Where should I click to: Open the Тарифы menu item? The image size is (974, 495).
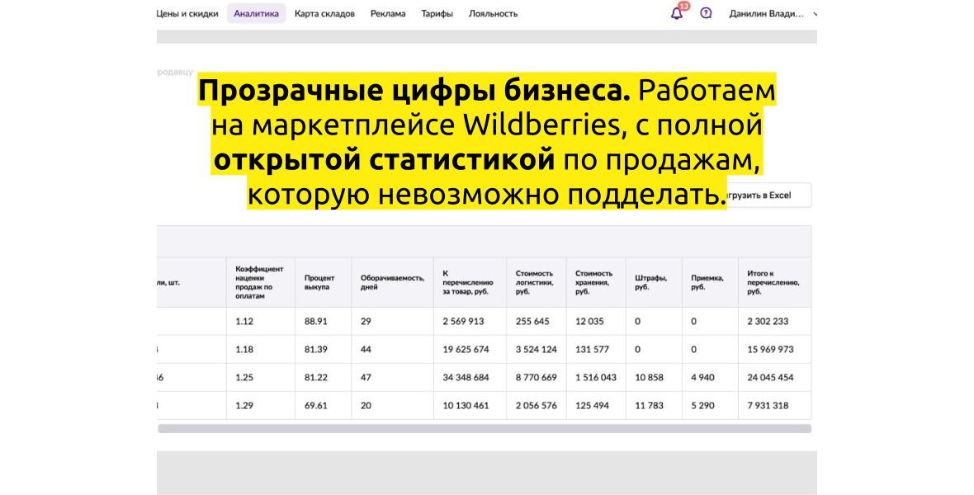click(437, 14)
